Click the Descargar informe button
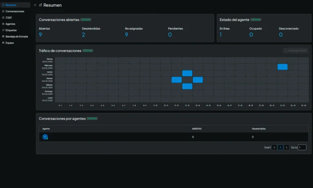Image resolution: width=313 pixels, height=188 pixels. tap(295, 51)
